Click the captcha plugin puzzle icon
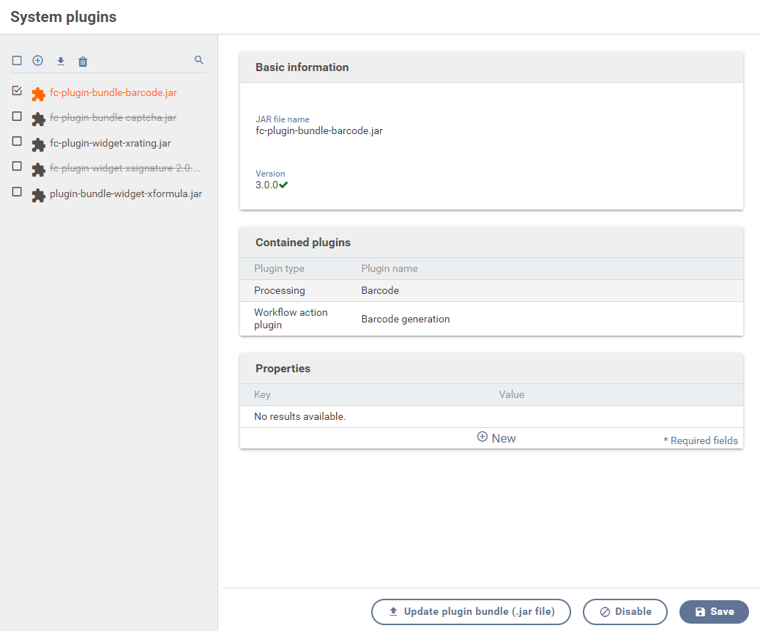This screenshot has width=760, height=631. point(39,119)
